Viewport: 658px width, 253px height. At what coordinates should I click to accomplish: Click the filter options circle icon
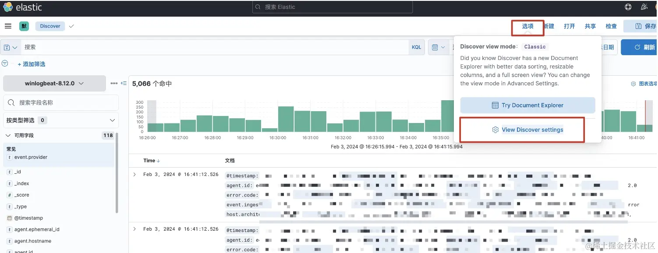(5, 63)
